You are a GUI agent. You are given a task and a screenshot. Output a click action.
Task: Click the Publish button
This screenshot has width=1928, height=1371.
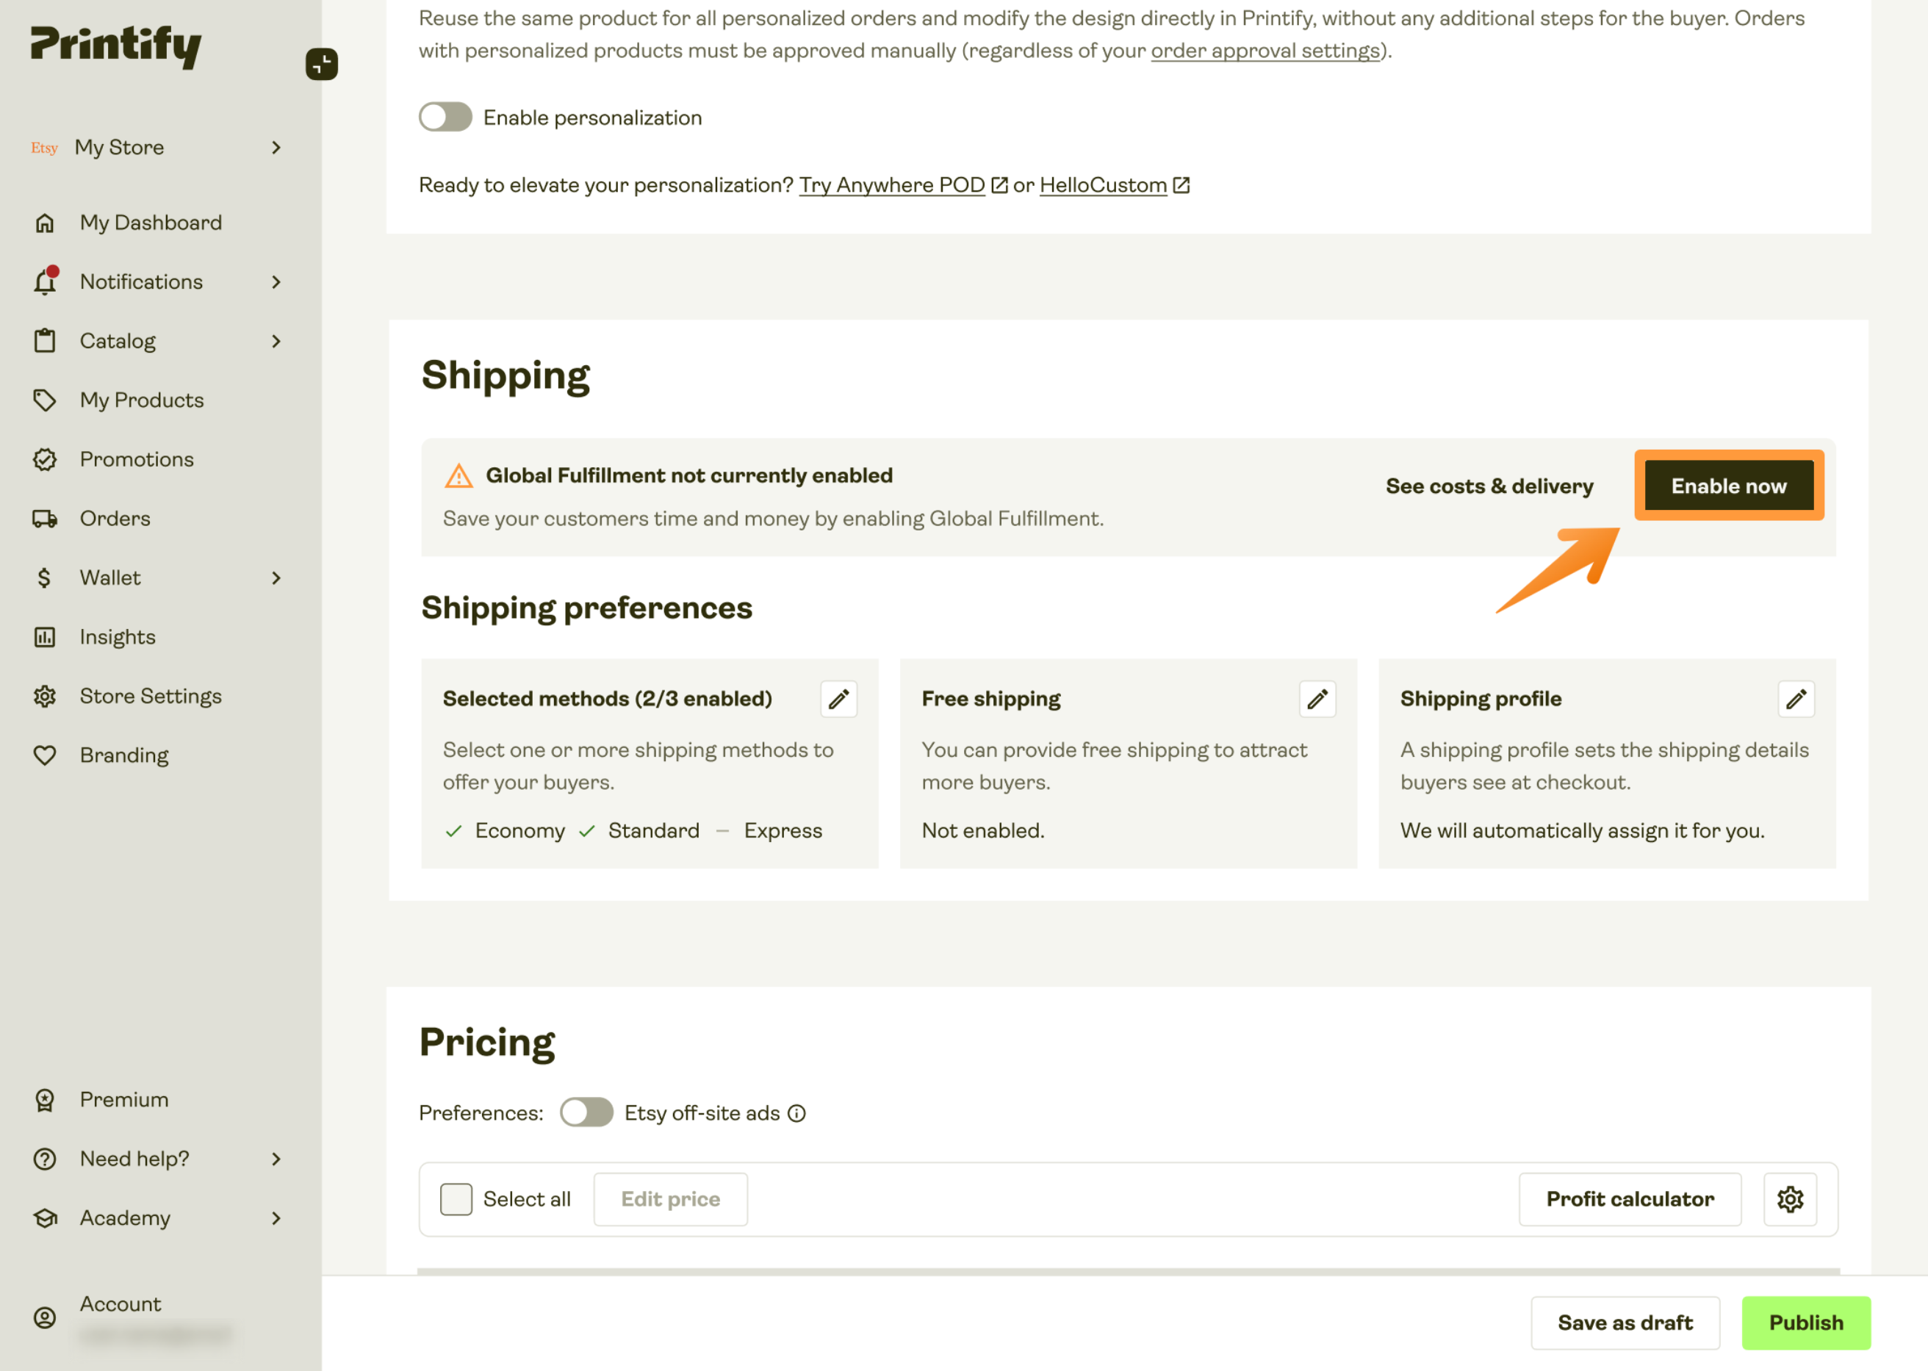pyautogui.click(x=1805, y=1322)
